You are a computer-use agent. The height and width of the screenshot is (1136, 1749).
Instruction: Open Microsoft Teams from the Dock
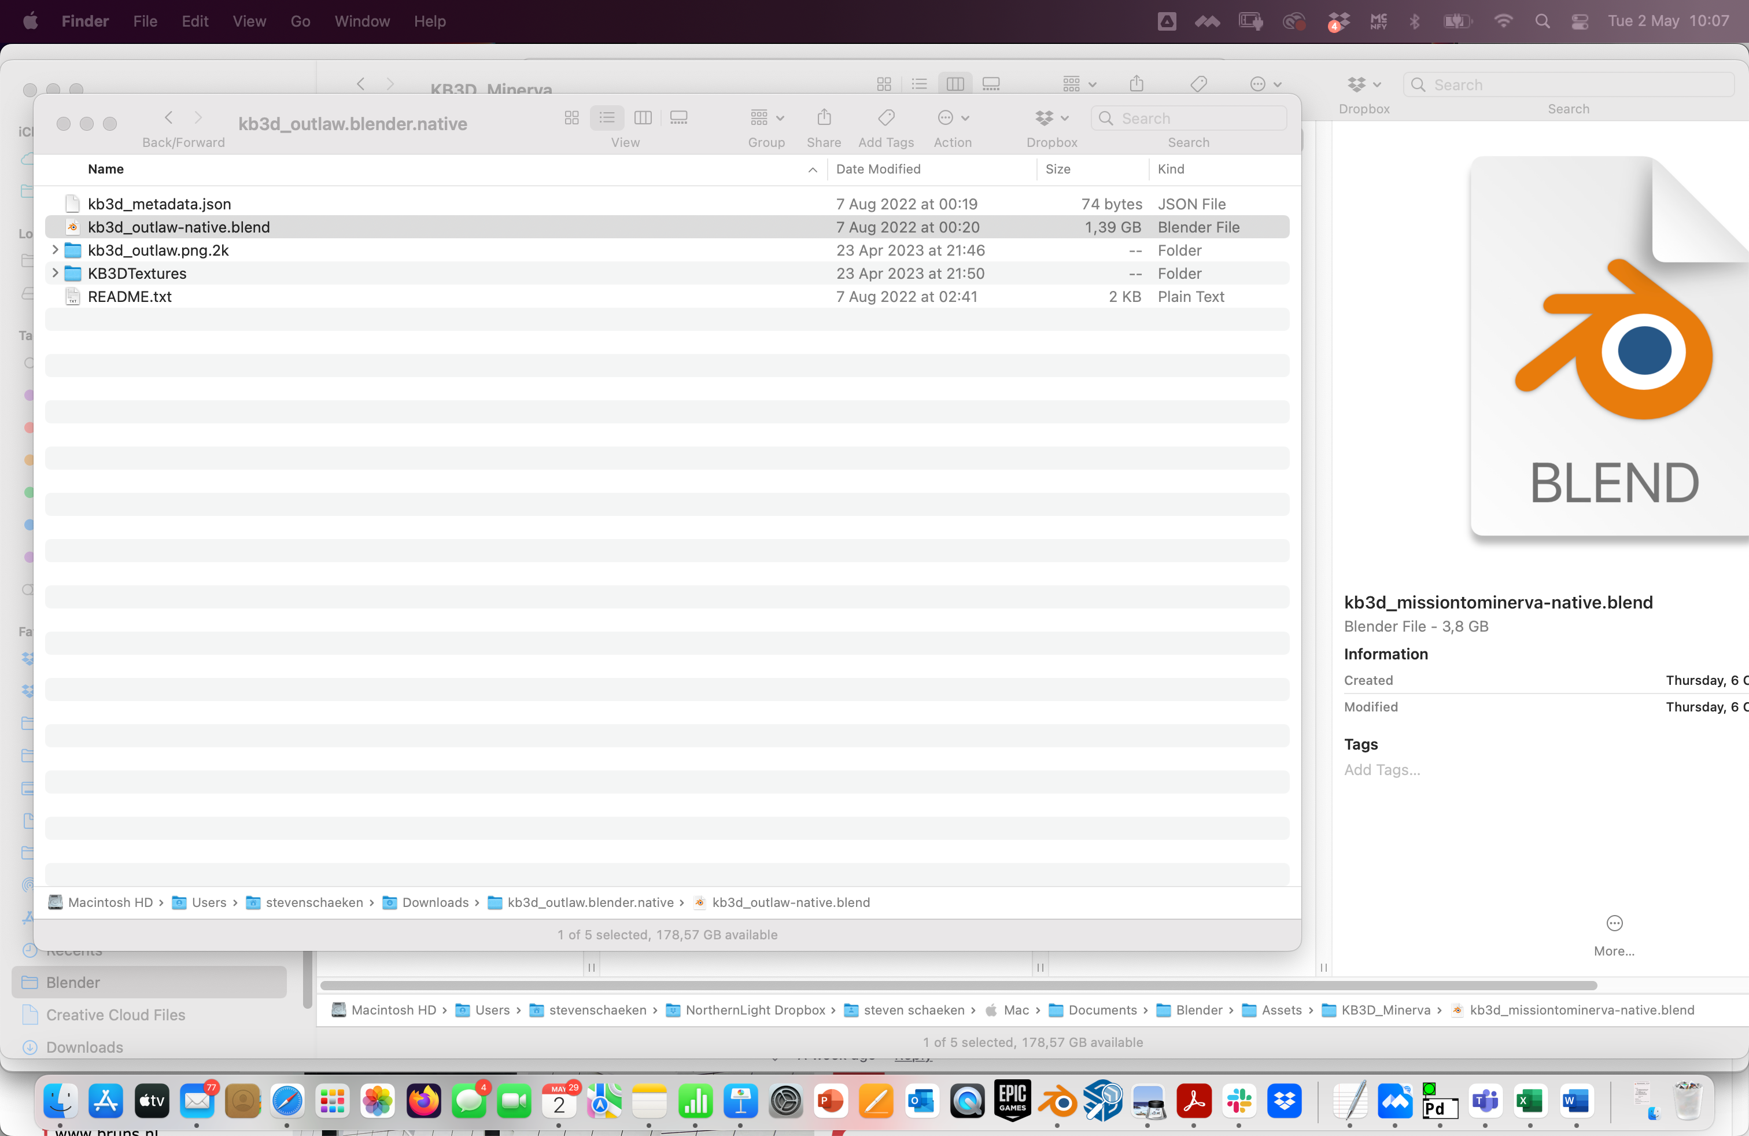(1485, 1101)
